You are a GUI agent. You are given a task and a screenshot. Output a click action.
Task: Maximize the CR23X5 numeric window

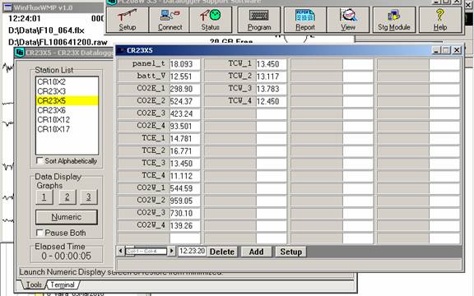445,50
